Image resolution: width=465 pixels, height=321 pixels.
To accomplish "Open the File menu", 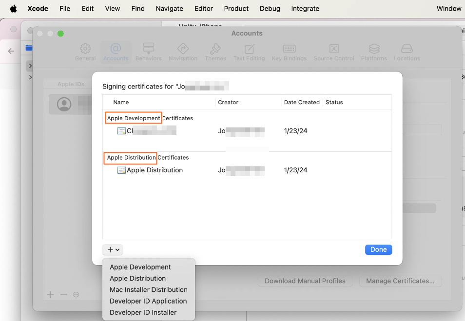I will 65,9.
